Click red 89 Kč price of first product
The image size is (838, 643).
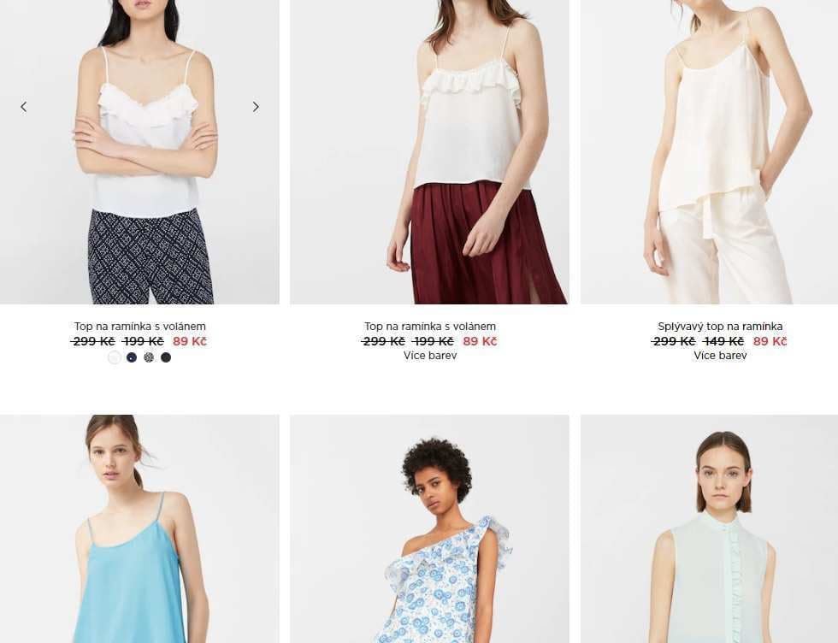click(189, 341)
